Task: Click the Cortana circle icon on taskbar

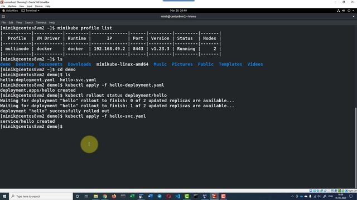Action: pos(77,196)
